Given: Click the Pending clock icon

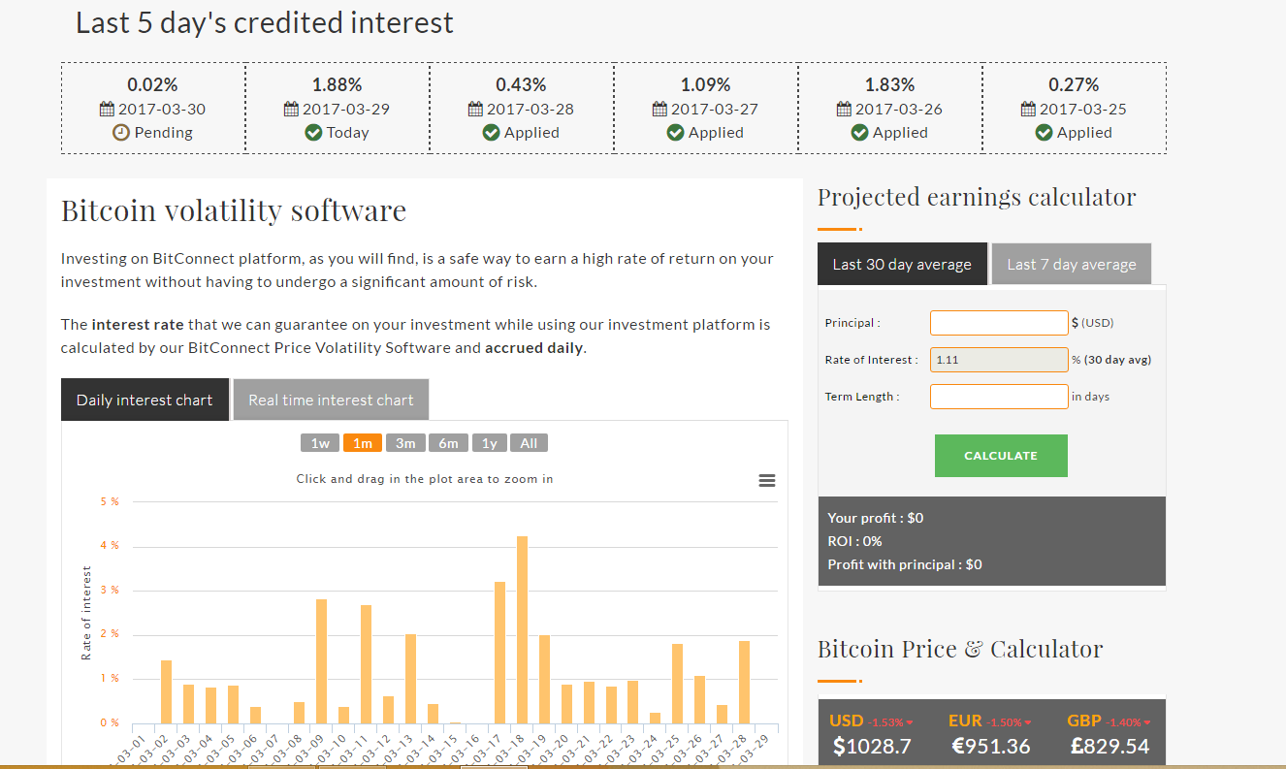Looking at the screenshot, I should pyautogui.click(x=121, y=132).
